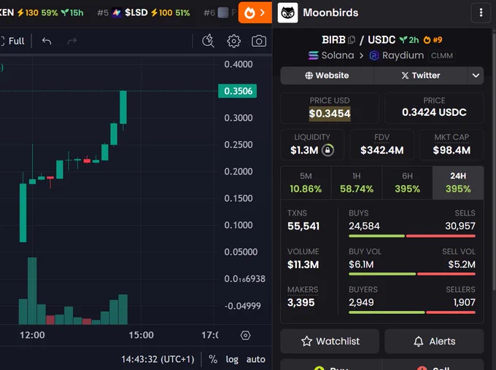Click the go-to-realtime hexagon icon on time axis
This screenshot has height=370, width=496.
coord(246,335)
